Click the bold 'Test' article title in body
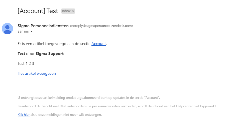This screenshot has width=227, height=128. (21, 54)
